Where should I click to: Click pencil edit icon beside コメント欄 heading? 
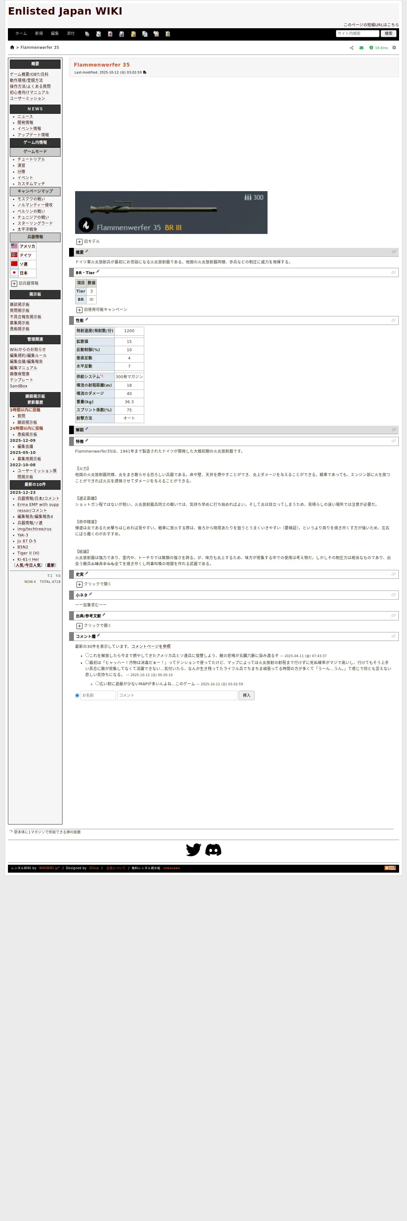tap(99, 636)
